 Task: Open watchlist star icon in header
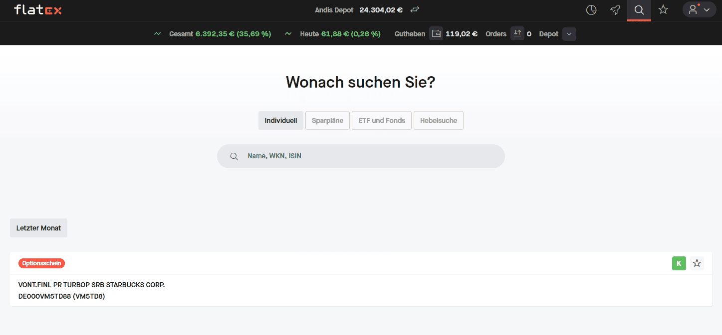click(x=663, y=10)
